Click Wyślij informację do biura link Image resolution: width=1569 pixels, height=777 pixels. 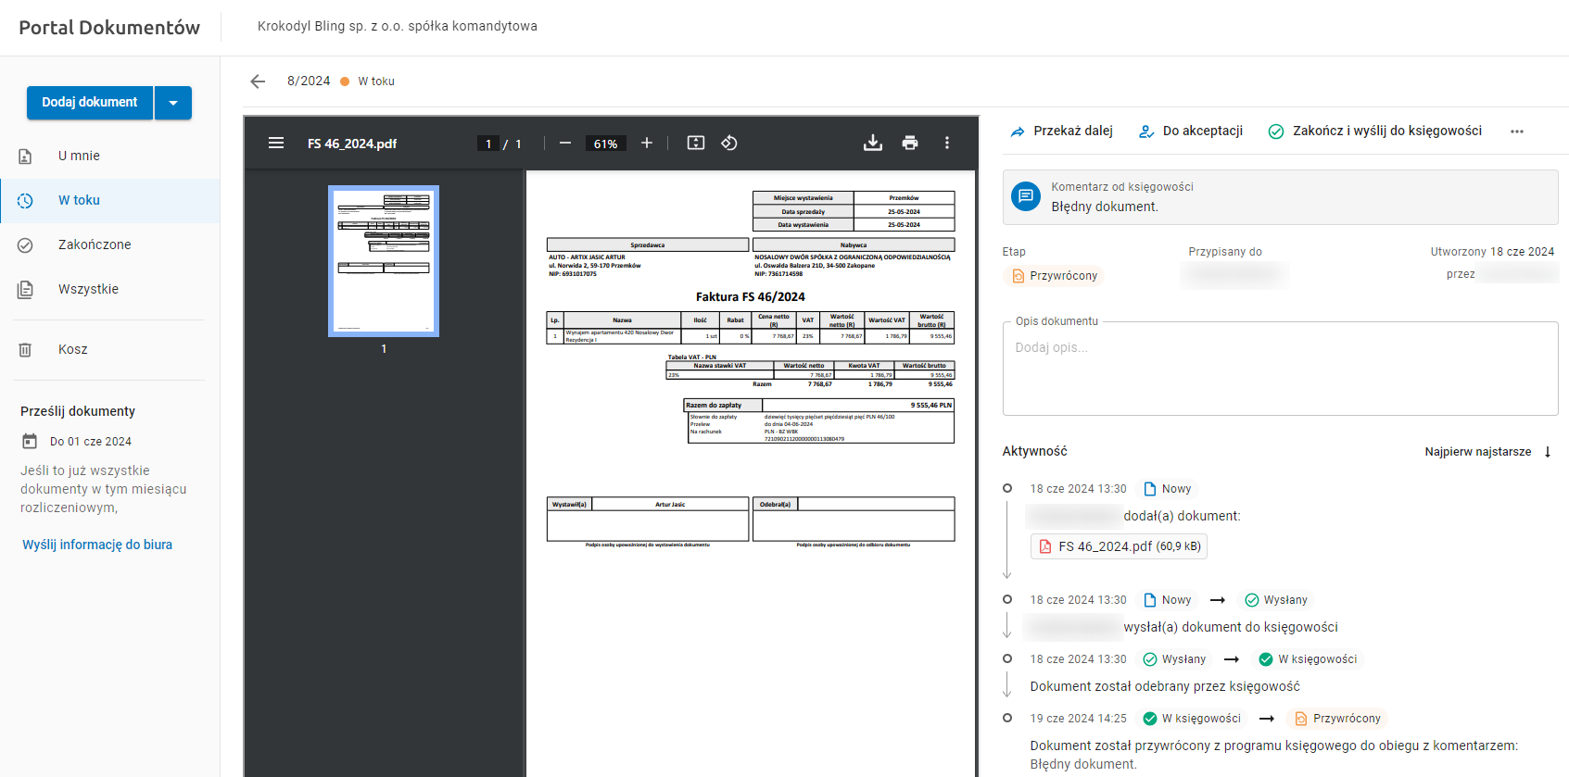[x=97, y=545]
